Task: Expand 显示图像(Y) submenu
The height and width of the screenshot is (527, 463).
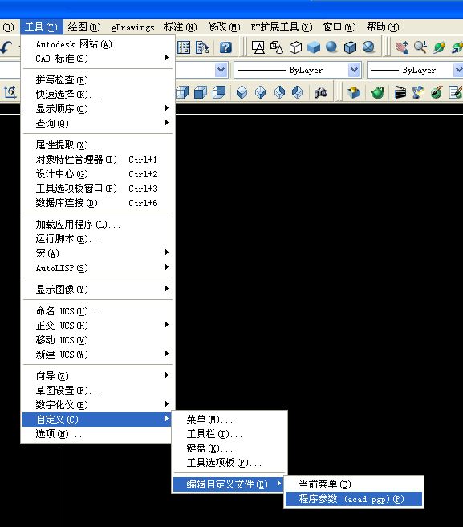Action: click(98, 289)
